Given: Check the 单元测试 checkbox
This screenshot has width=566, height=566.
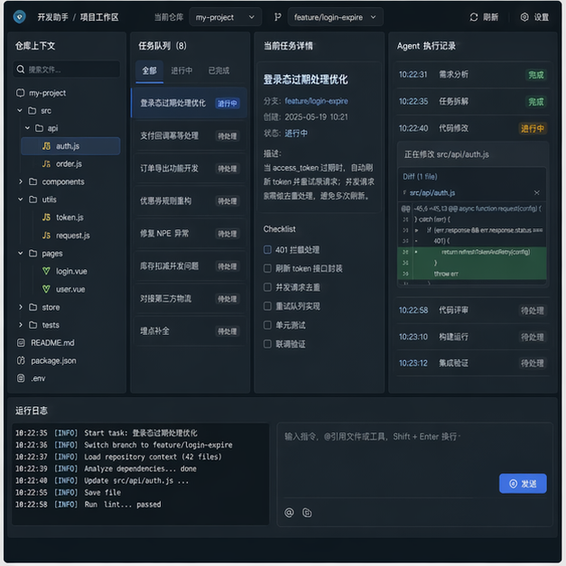Looking at the screenshot, I should [x=267, y=325].
